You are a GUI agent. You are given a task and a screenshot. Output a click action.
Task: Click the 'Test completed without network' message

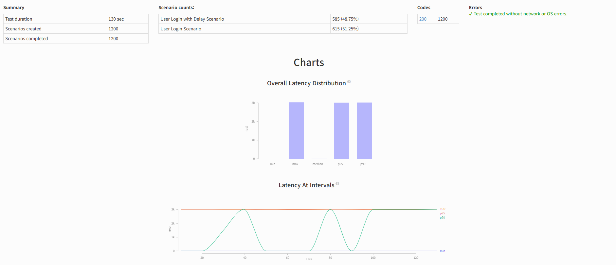pos(520,14)
